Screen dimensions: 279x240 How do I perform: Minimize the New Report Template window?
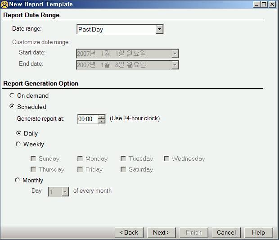tap(256, 5)
